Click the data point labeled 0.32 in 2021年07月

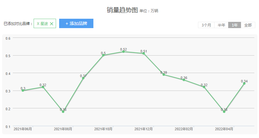click(x=43, y=87)
